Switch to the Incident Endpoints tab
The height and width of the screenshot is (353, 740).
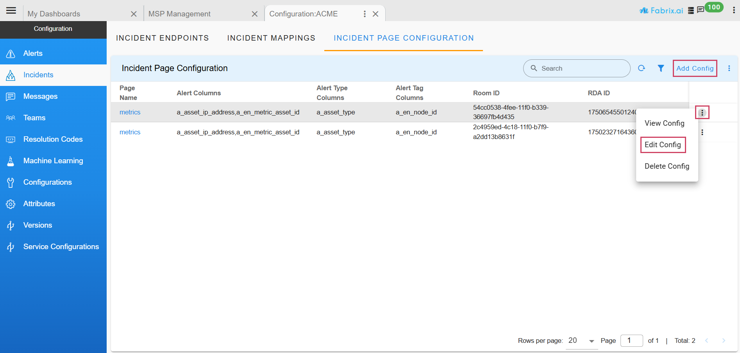pyautogui.click(x=162, y=38)
